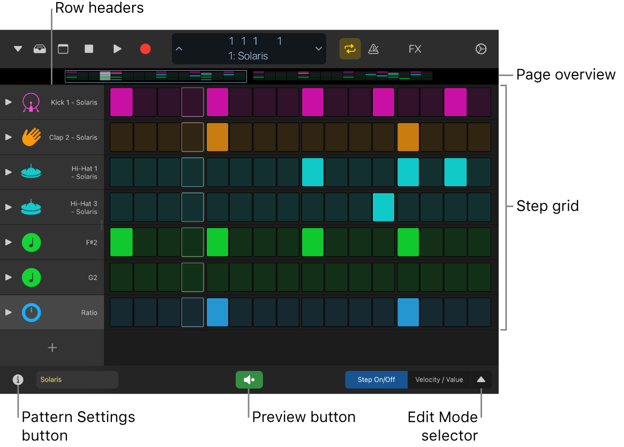Toggle the metronome
The width and height of the screenshot is (624, 447).
tap(374, 49)
